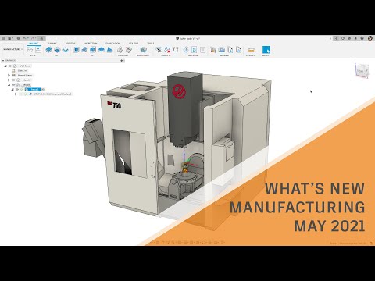Click the Drill tool icon

pos(120,49)
